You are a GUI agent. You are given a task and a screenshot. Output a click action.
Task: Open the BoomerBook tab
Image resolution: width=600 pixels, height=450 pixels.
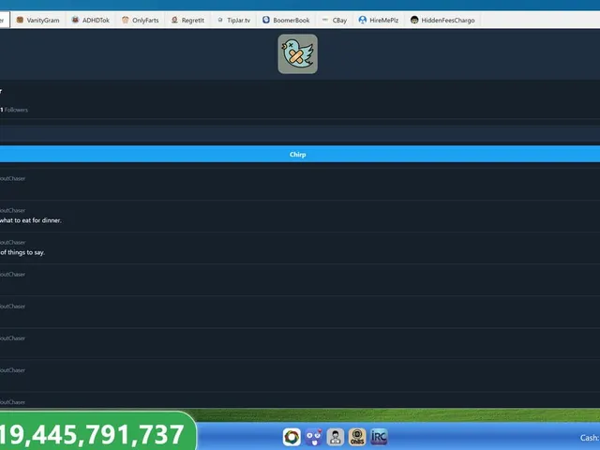click(x=286, y=21)
